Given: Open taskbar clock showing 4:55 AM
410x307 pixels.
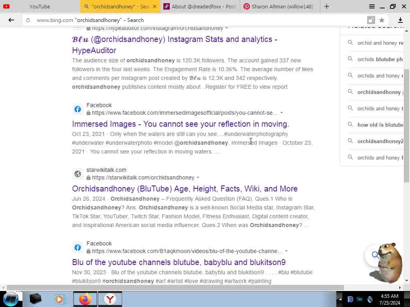Looking at the screenshot, I should click(x=390, y=299).
